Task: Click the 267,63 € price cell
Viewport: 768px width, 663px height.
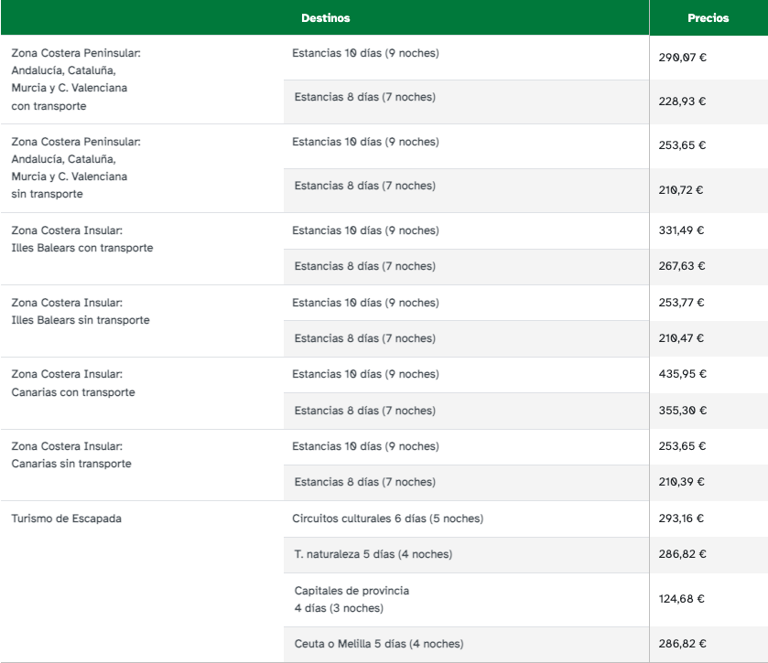Action: (x=683, y=266)
